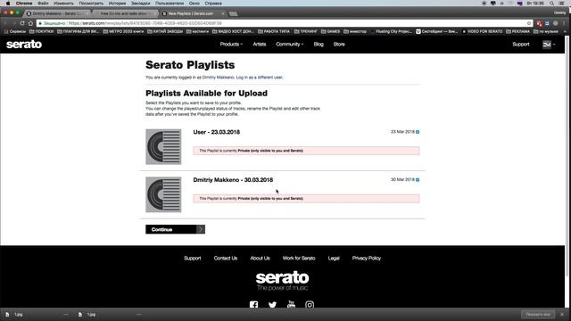Switch to the Free DJ mix and radio show tab
The height and width of the screenshot is (321, 571).
point(125,13)
